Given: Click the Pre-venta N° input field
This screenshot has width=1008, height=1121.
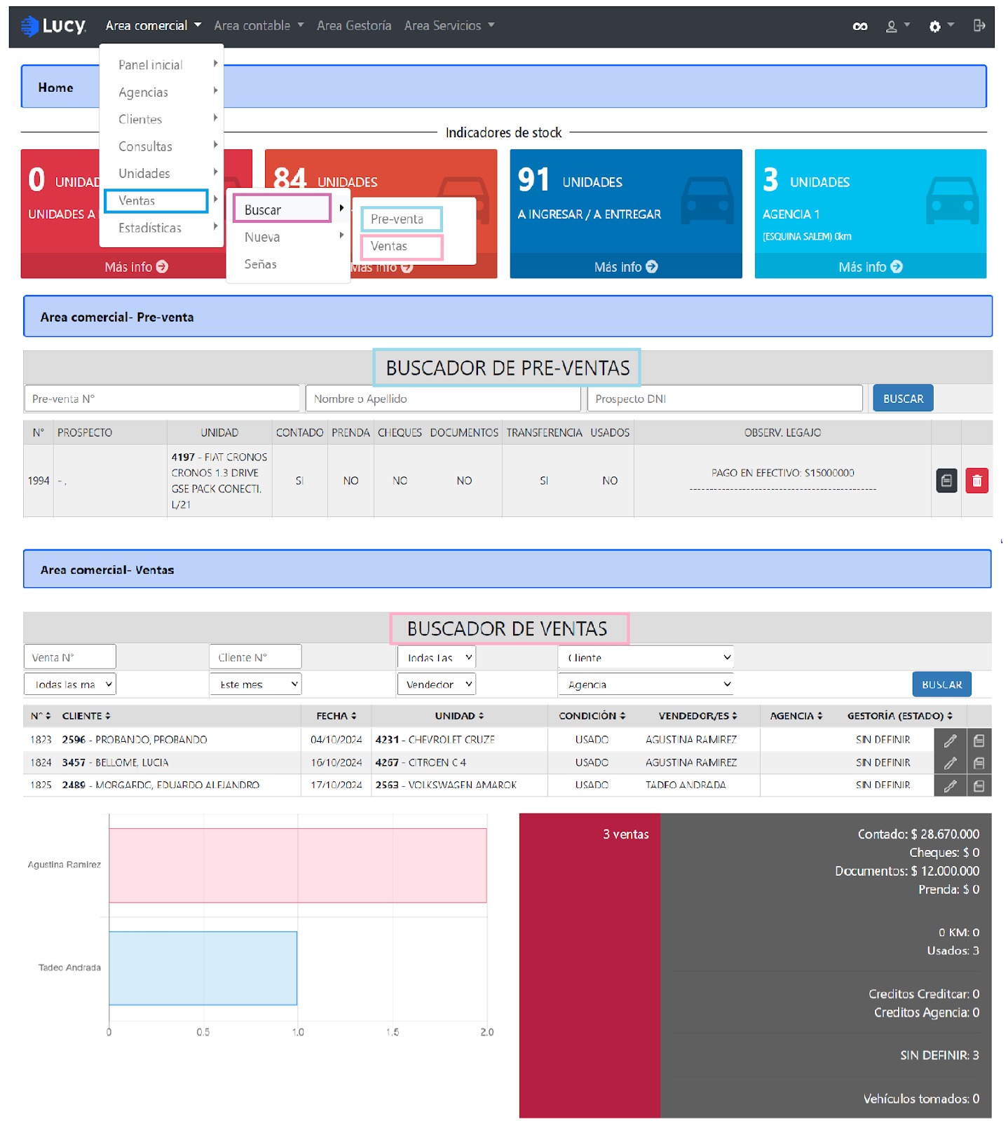Looking at the screenshot, I should coord(162,399).
